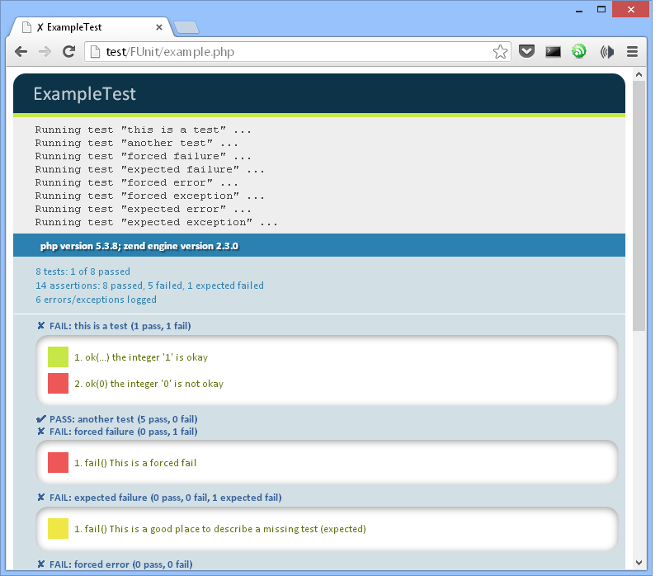Image resolution: width=660 pixels, height=576 pixels.
Task: Click the '14 assertions' summary line
Action: 149,286
